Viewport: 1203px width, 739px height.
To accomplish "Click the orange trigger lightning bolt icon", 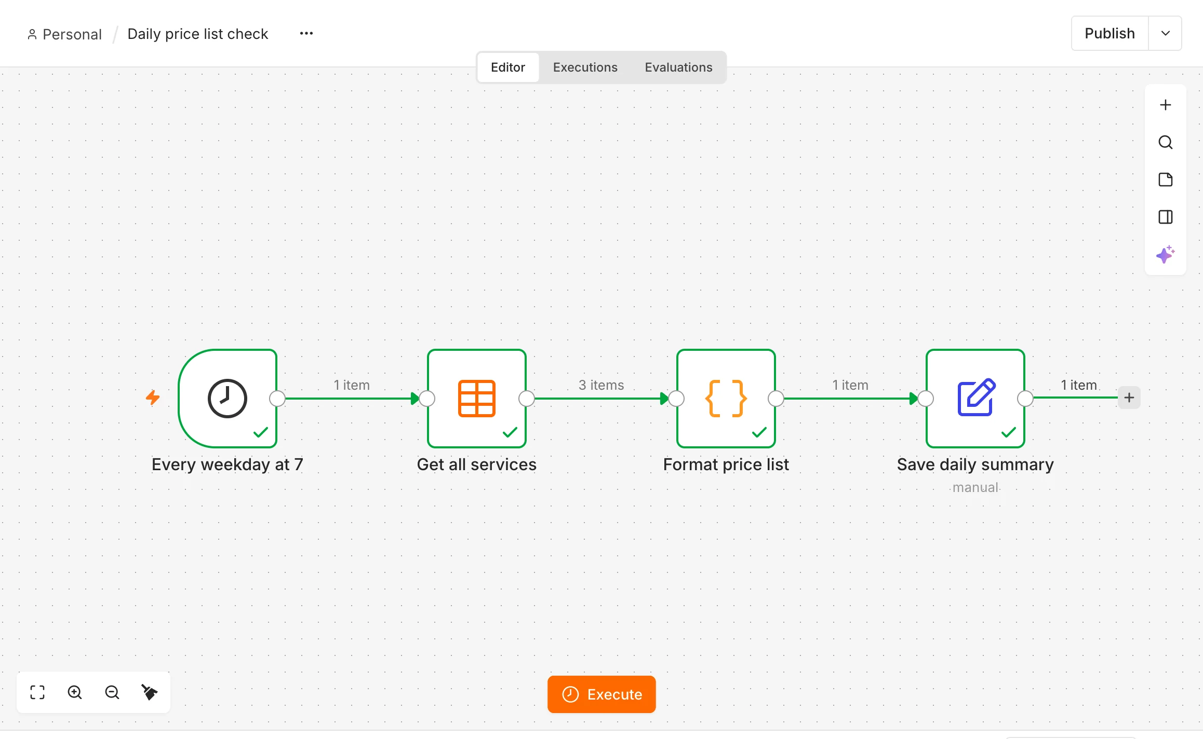I will point(153,398).
